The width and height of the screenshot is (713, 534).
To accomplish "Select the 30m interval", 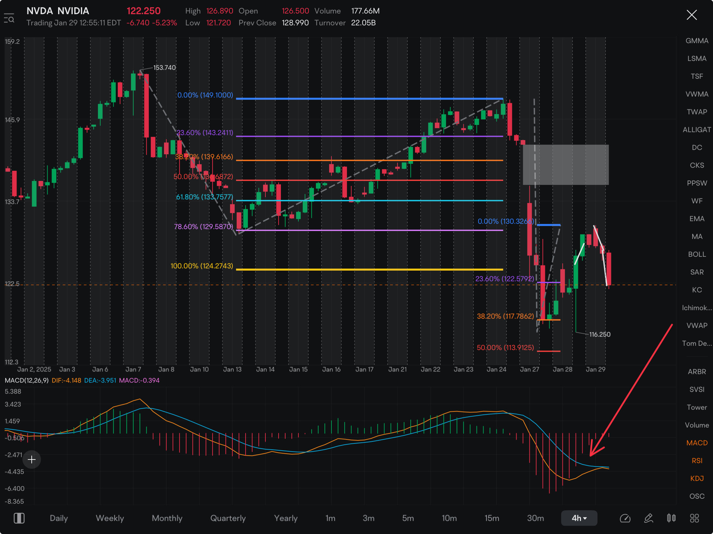I will tap(535, 518).
